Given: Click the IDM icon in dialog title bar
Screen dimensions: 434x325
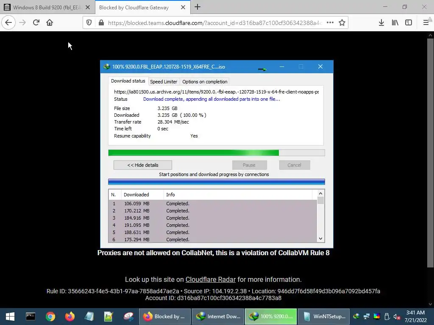Looking at the screenshot, I should coord(107,66).
